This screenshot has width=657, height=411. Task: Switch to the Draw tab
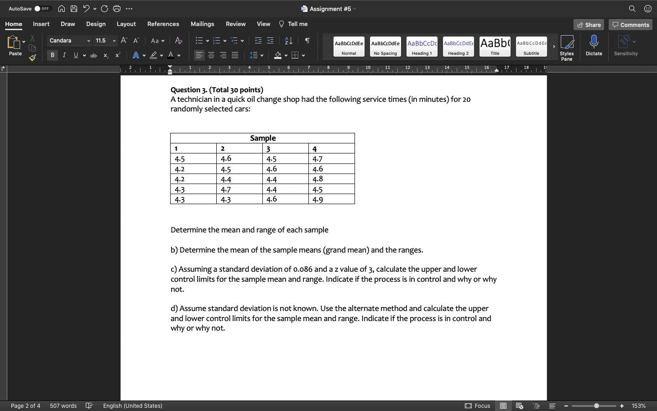click(x=68, y=24)
